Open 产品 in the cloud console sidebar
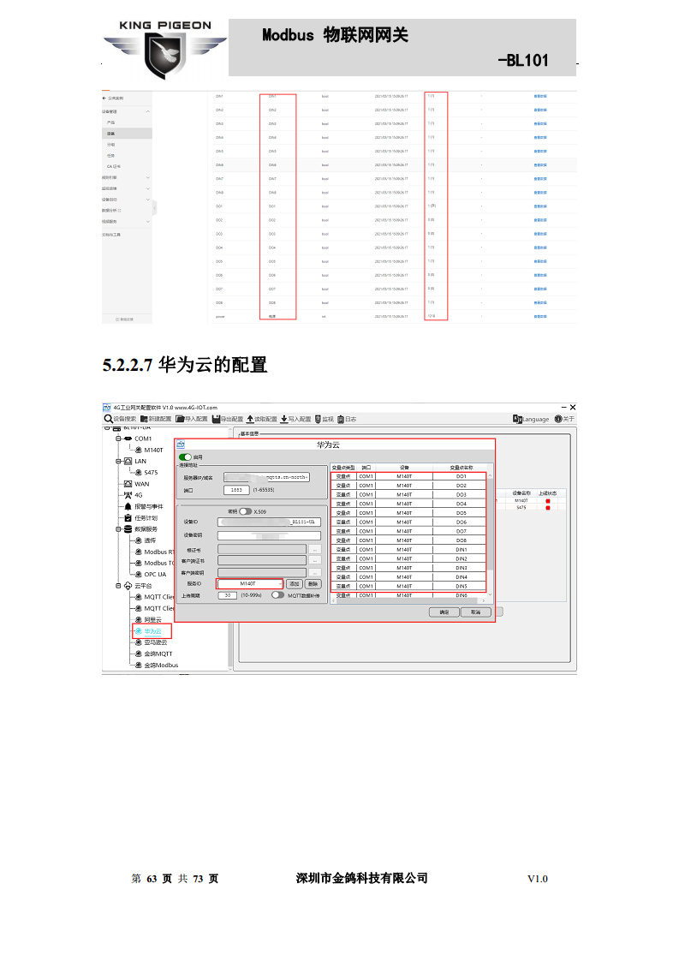 111,122
